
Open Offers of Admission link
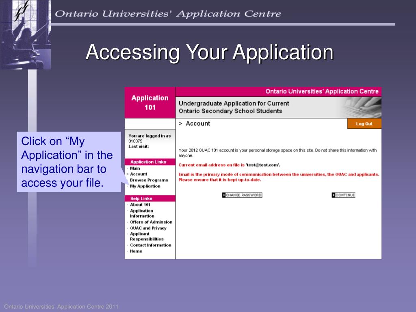[151, 222]
